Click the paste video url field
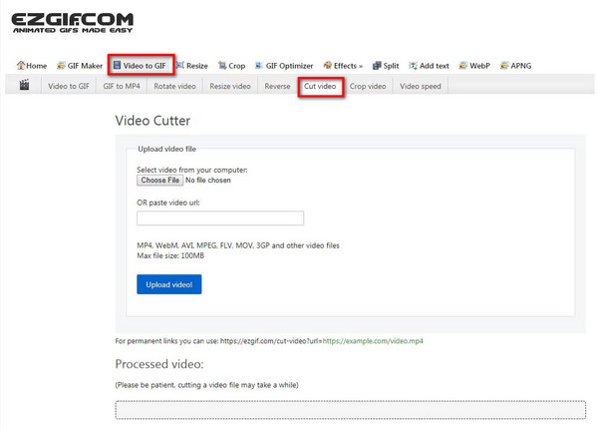Image resolution: width=598 pixels, height=429 pixels. click(x=220, y=217)
